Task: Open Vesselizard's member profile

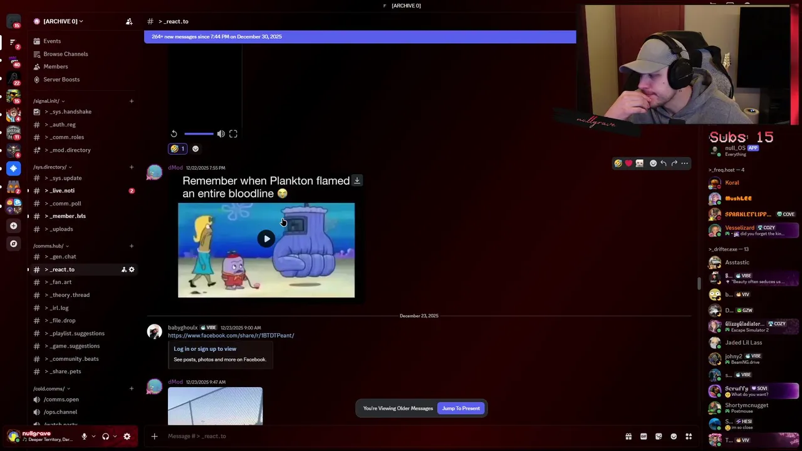Action: click(x=753, y=231)
